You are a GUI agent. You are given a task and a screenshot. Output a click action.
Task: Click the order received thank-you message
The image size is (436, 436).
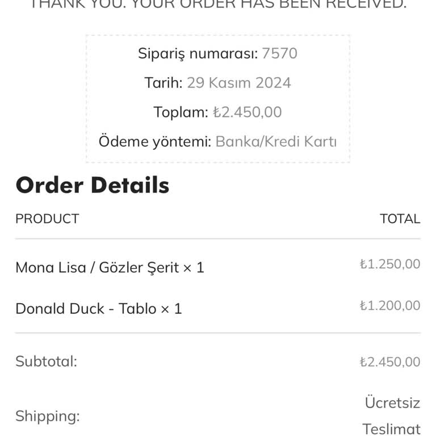(218, 5)
